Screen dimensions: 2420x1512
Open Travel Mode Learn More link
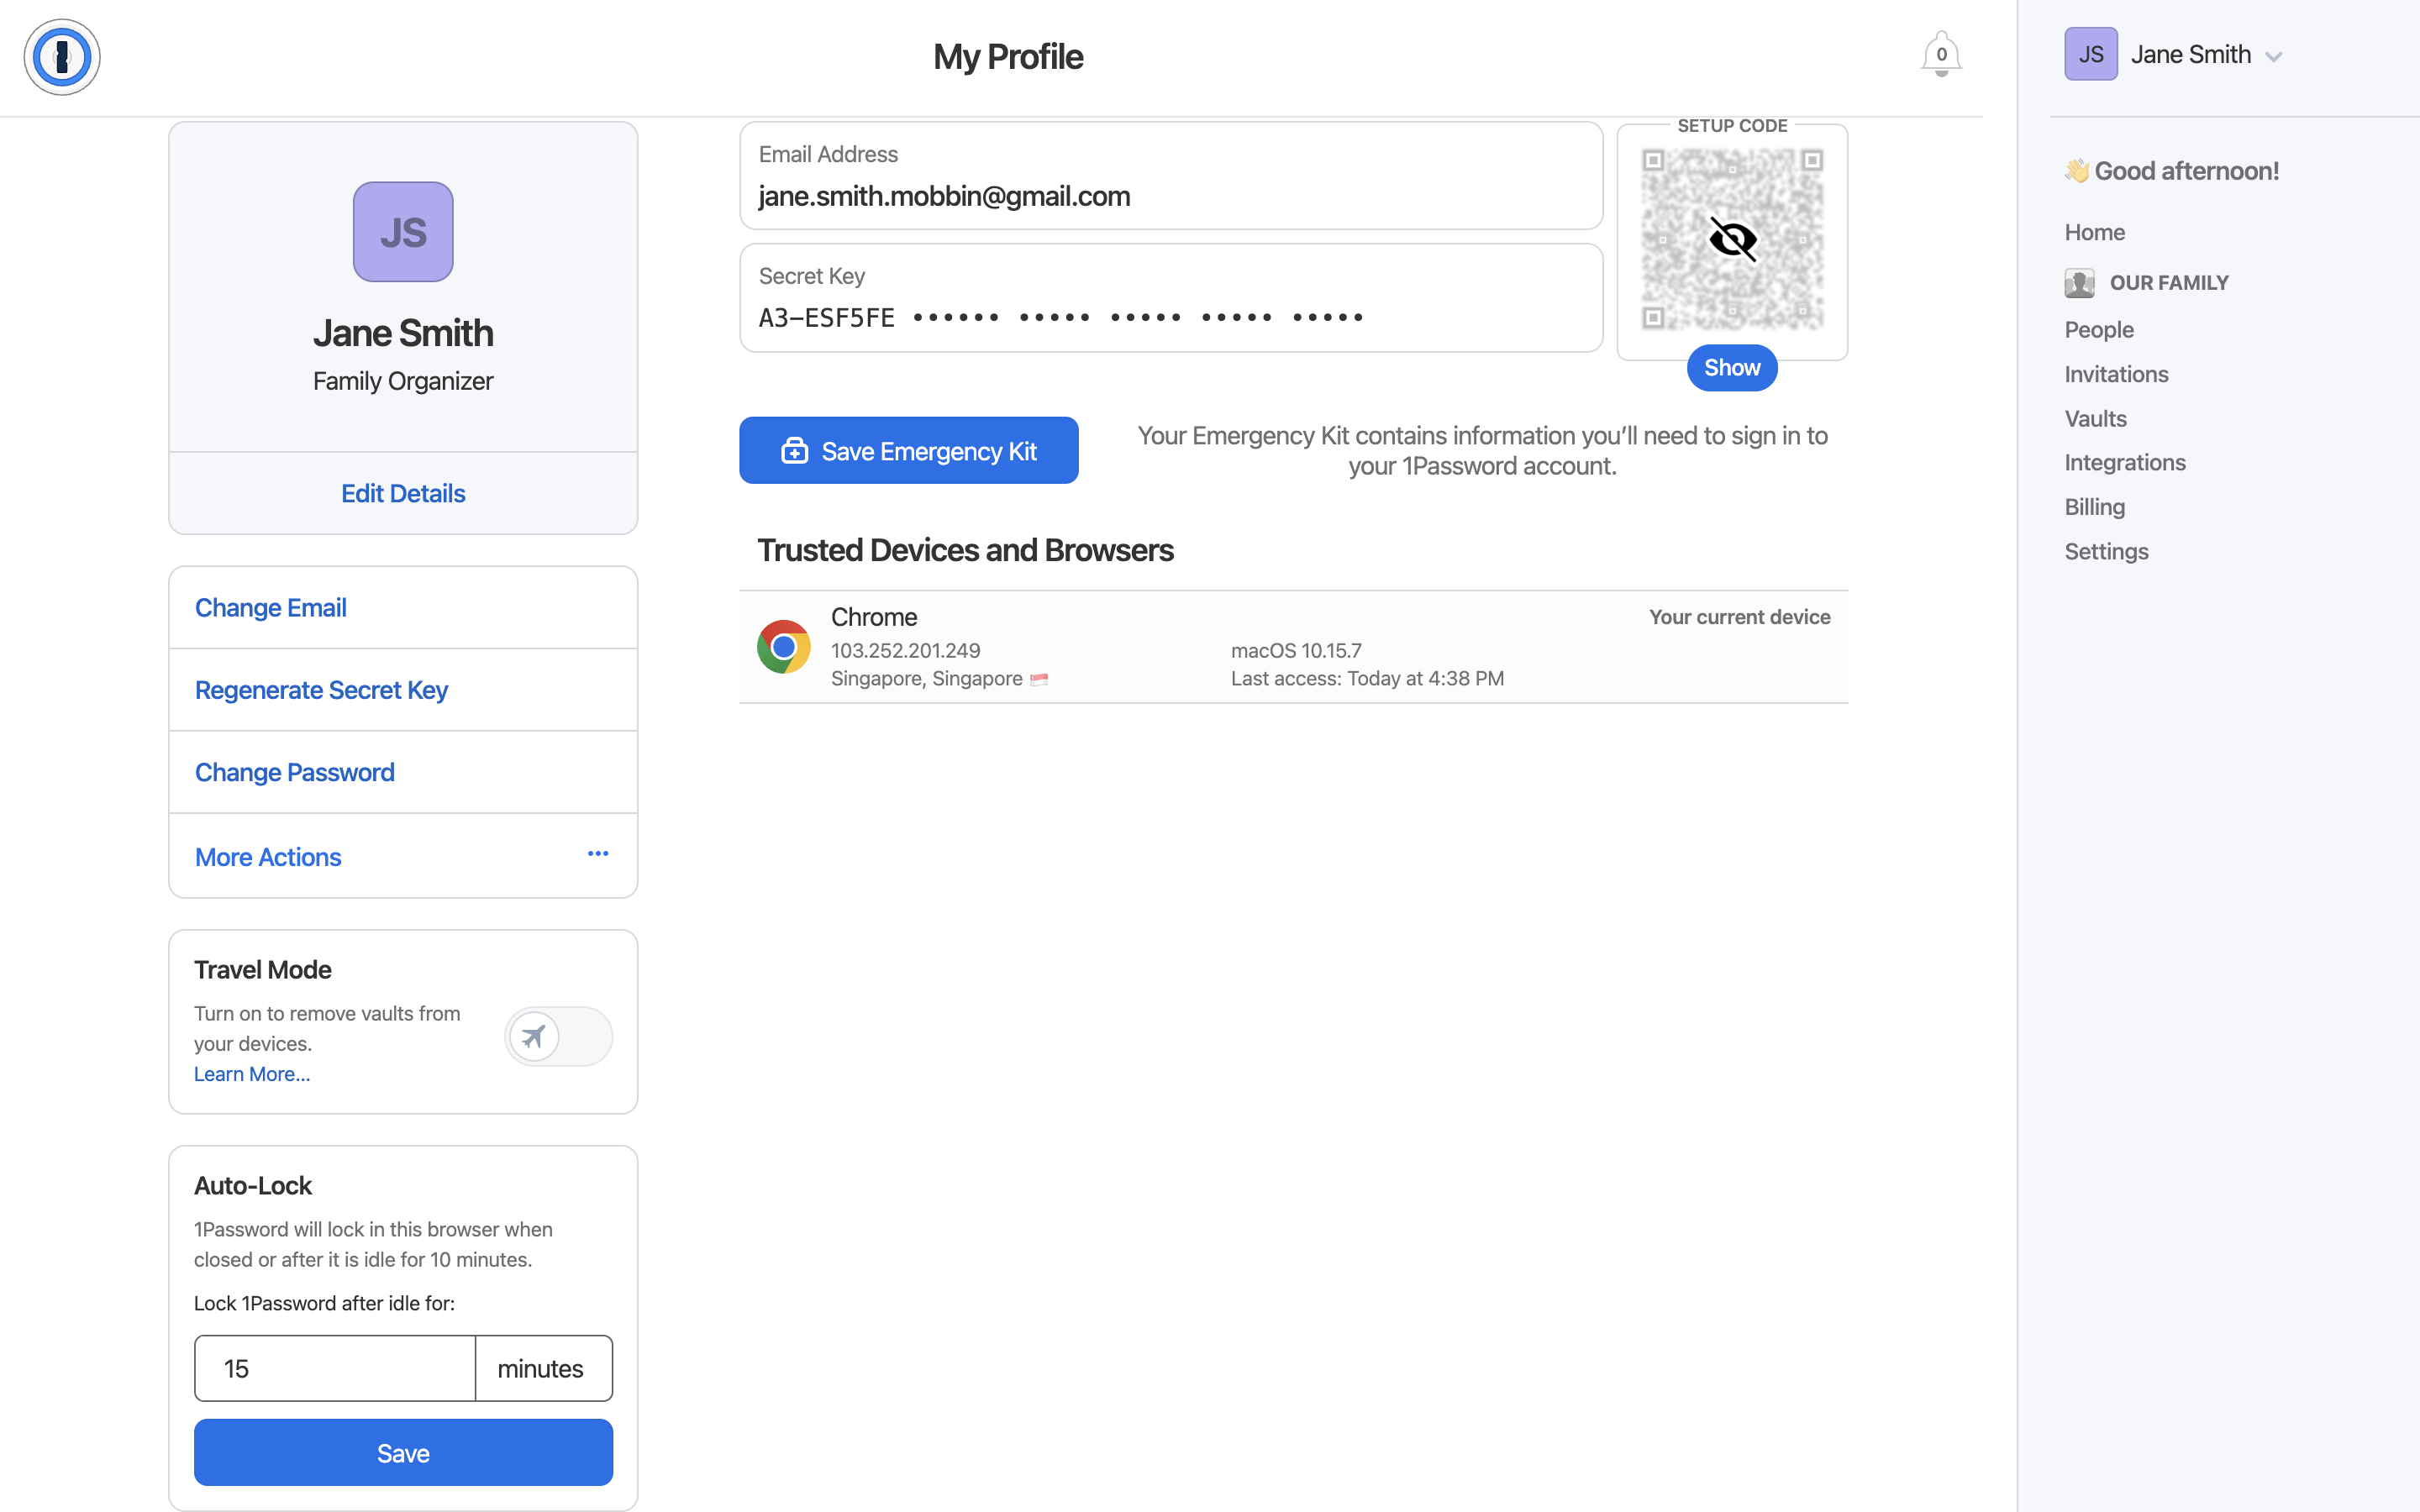point(252,1074)
